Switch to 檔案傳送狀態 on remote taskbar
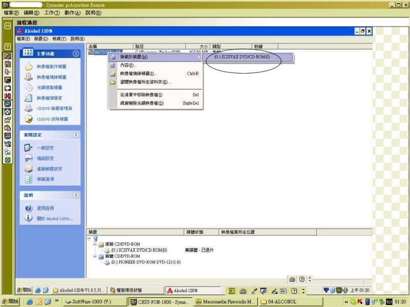This screenshot has height=307, width=410. pos(136,290)
